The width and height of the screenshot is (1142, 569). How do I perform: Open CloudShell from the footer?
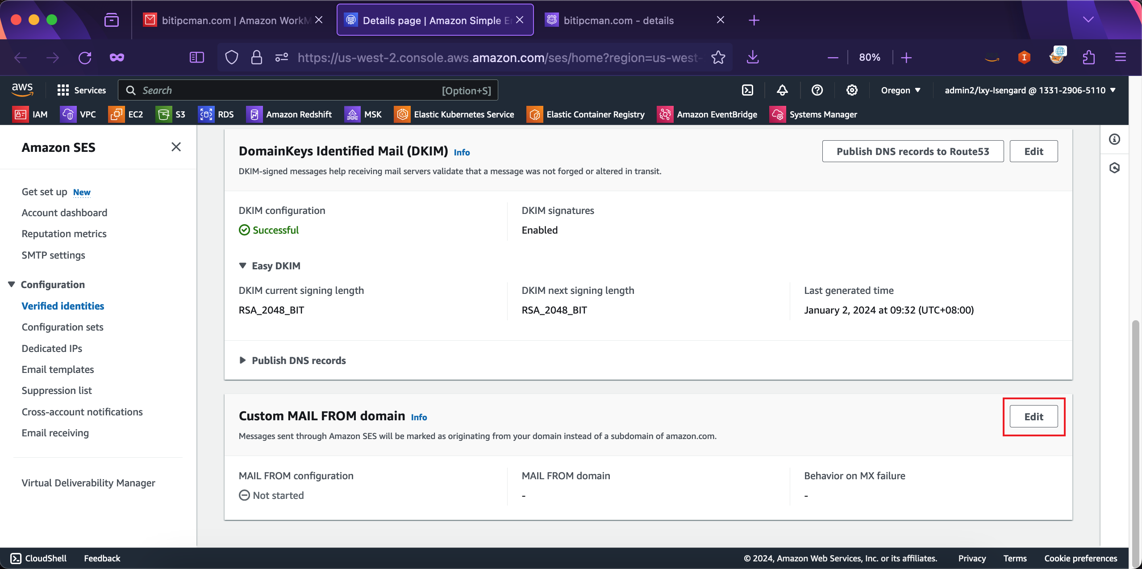38,558
